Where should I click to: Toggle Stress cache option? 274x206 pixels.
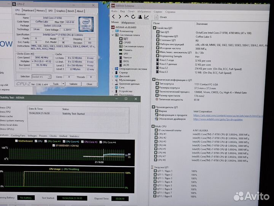[x=6, y=116]
